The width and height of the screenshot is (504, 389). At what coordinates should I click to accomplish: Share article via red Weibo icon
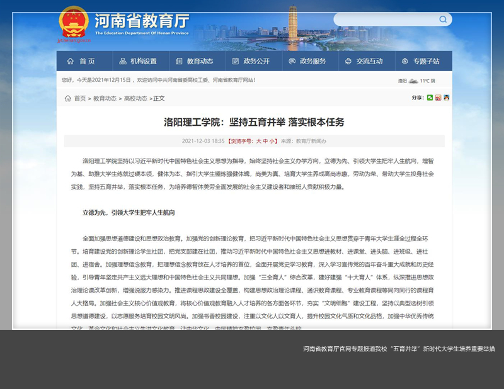[438, 98]
